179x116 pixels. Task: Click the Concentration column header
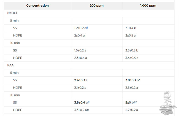pos(37,6)
